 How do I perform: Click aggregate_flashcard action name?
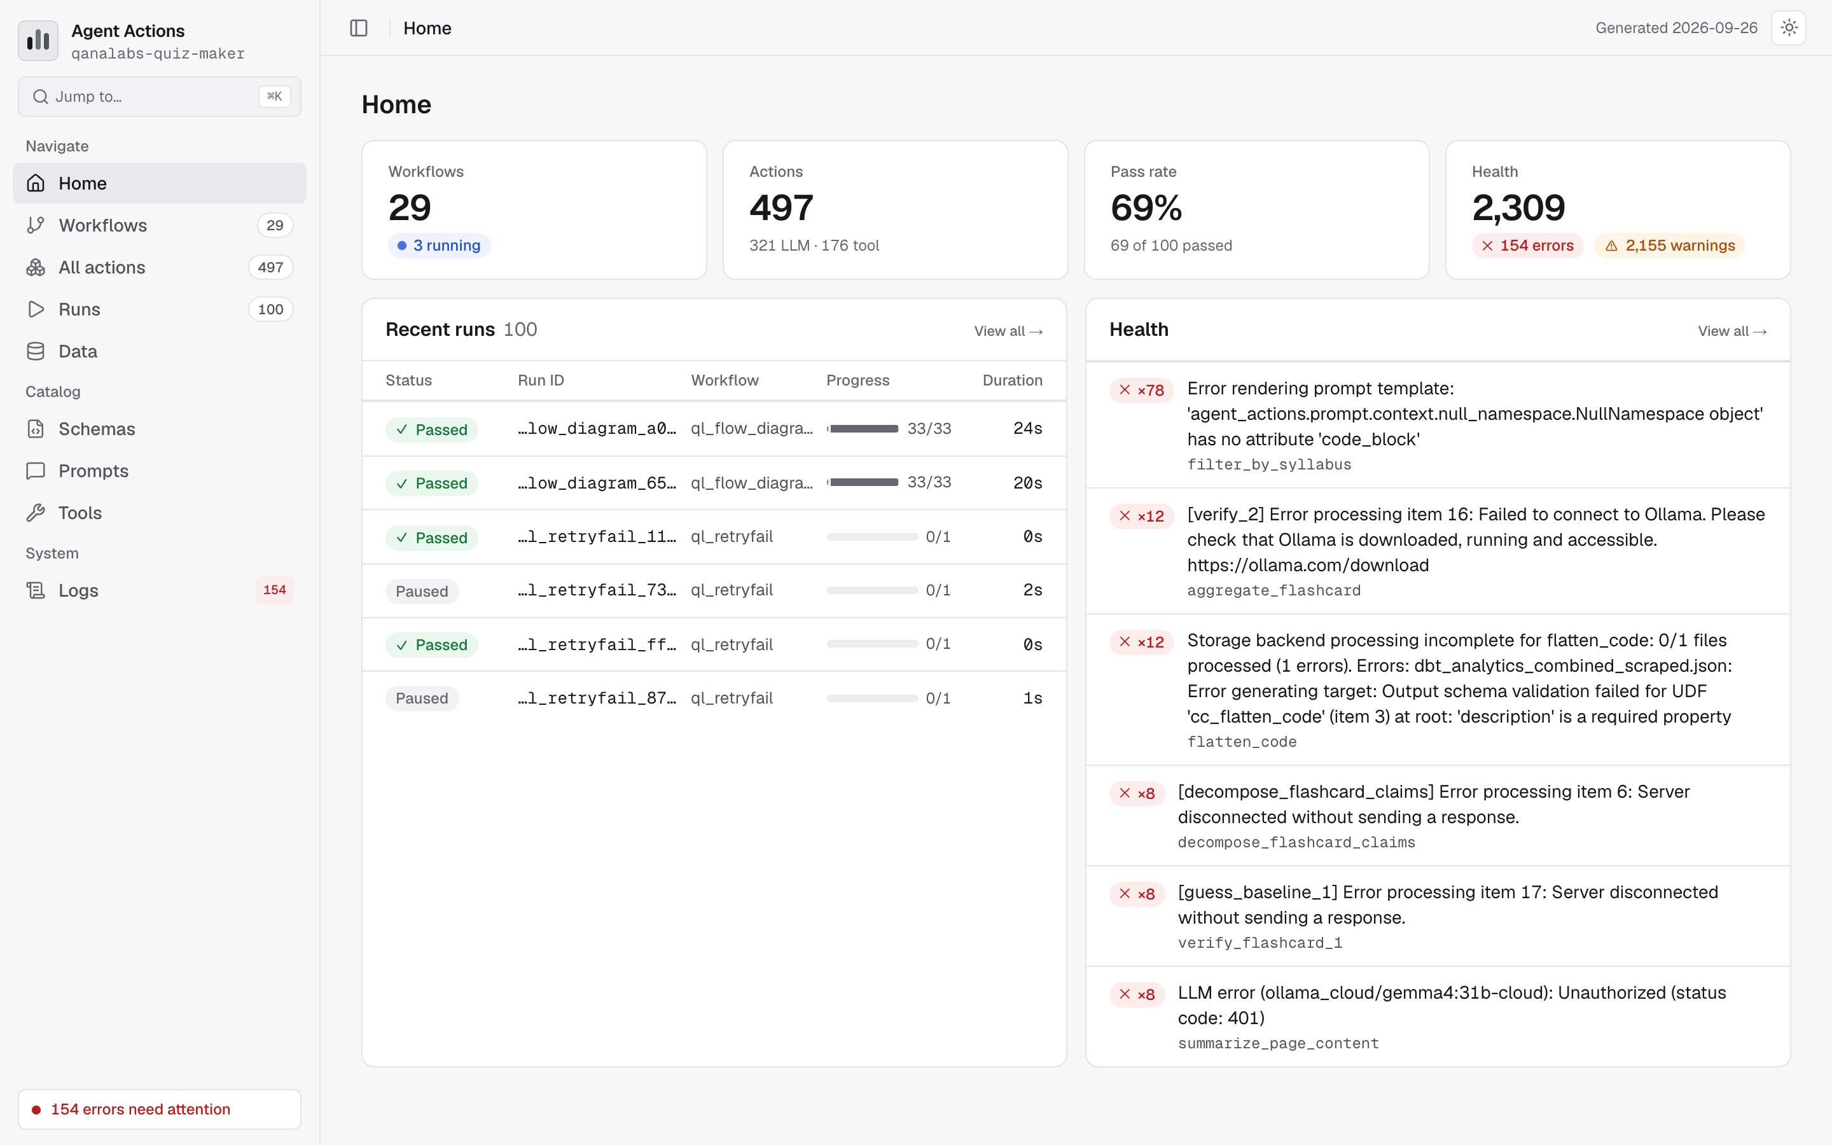click(x=1273, y=590)
